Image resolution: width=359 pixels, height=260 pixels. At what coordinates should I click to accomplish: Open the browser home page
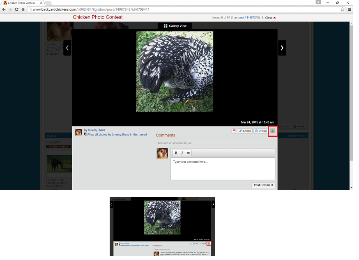23,9
